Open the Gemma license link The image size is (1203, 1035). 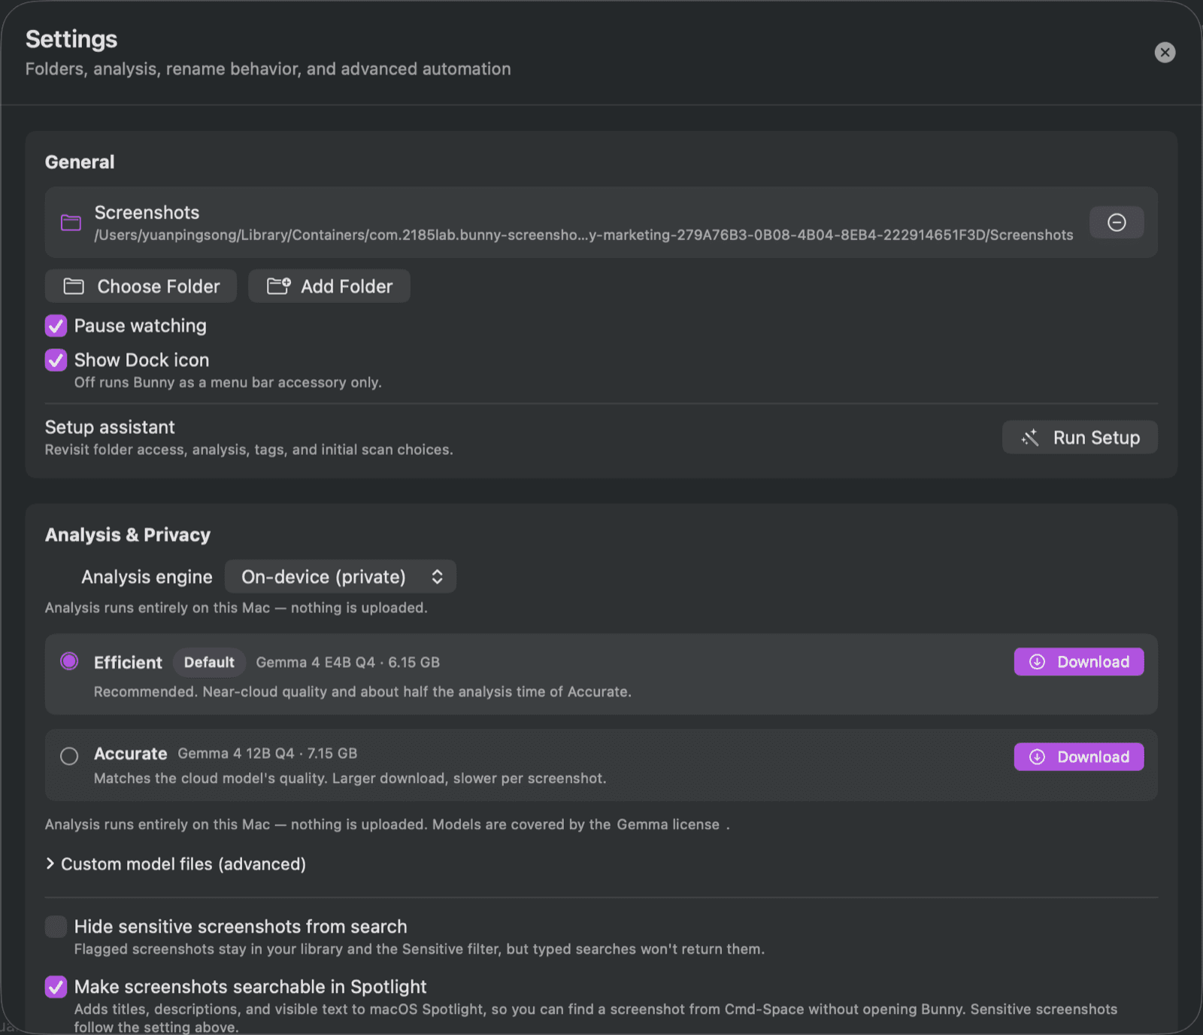[x=668, y=824]
